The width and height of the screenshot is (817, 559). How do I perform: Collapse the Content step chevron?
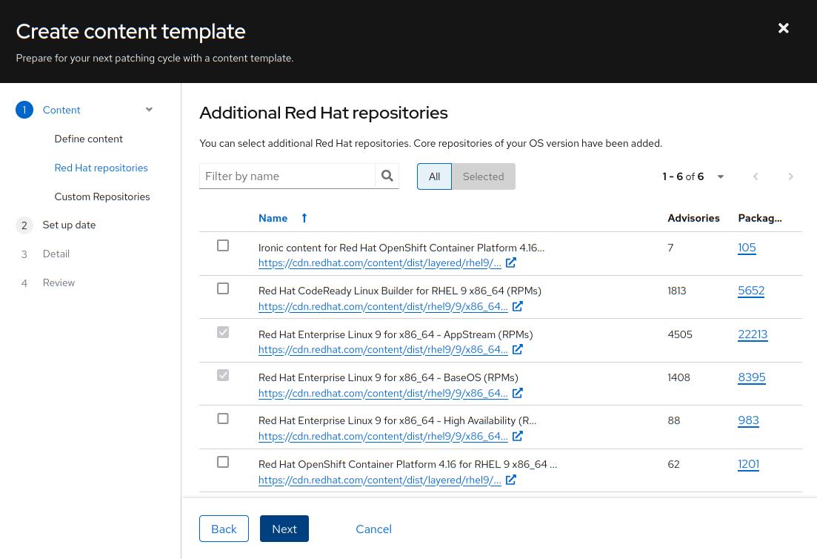point(149,110)
